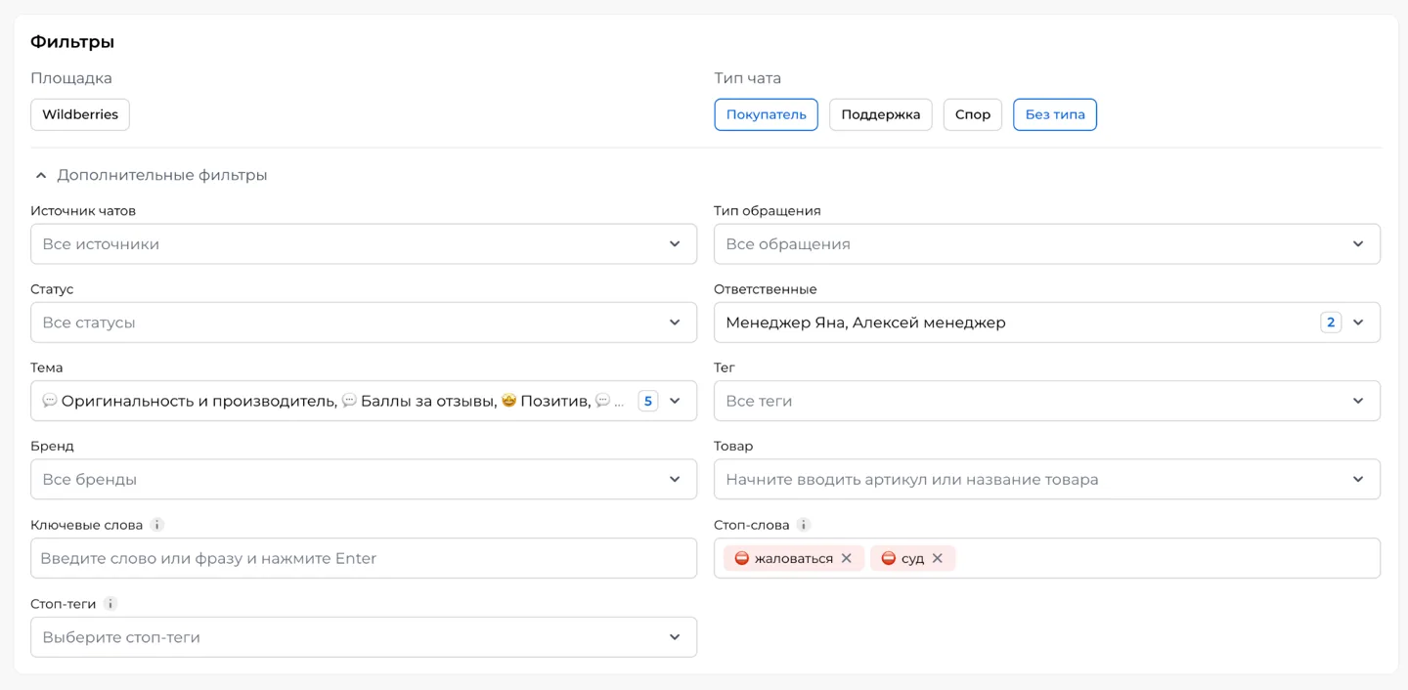Expand the Все обращения dropdown
The height and width of the screenshot is (690, 1408).
1047,244
